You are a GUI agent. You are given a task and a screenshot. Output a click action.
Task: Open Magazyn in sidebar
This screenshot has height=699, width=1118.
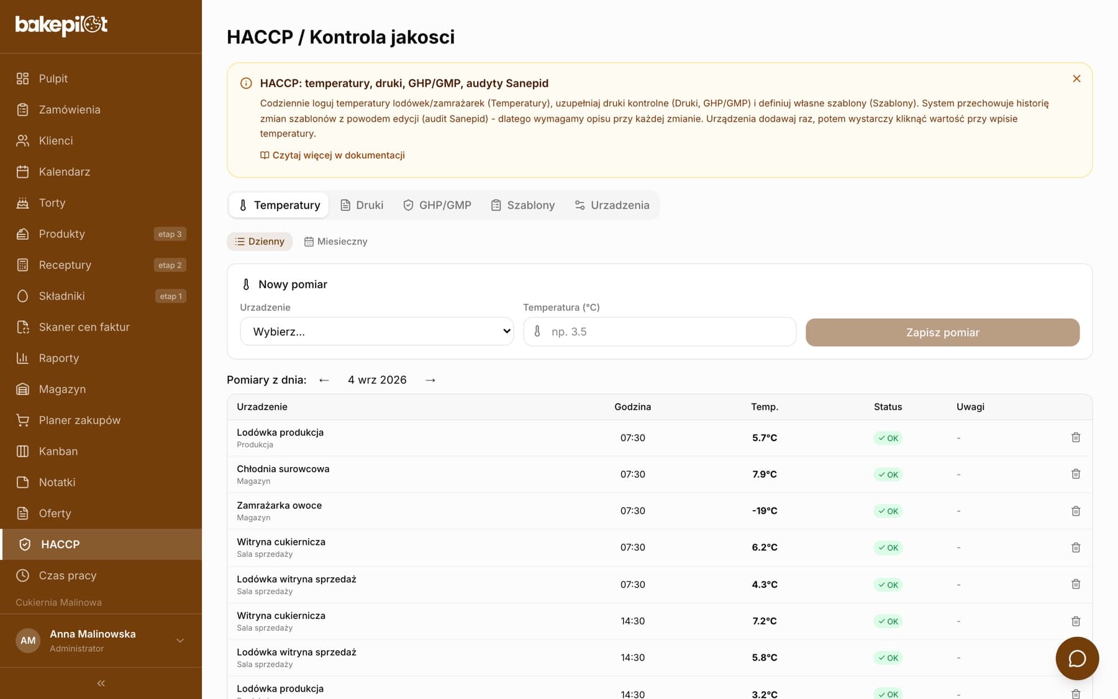click(101, 389)
